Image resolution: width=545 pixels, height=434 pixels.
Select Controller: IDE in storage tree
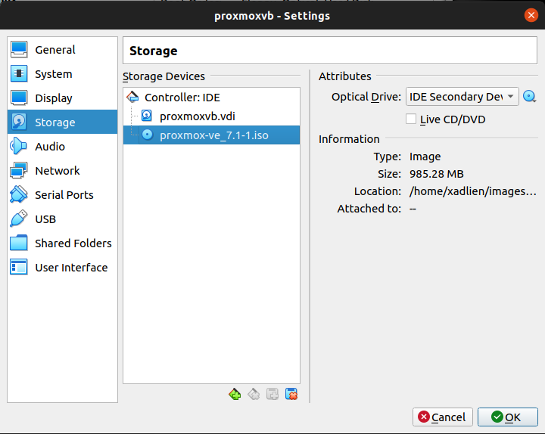tap(182, 98)
